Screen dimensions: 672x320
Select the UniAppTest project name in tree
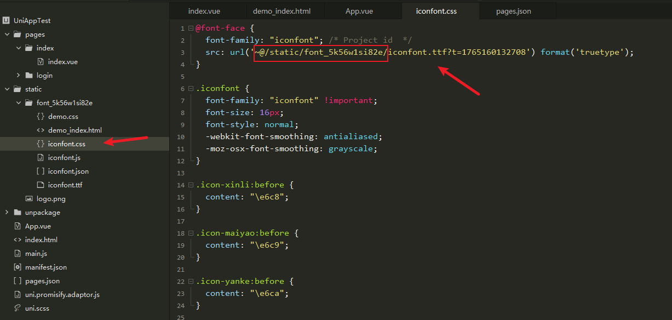coord(32,20)
